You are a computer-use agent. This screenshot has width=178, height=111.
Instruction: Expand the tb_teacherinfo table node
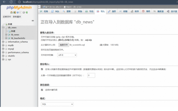(6, 38)
